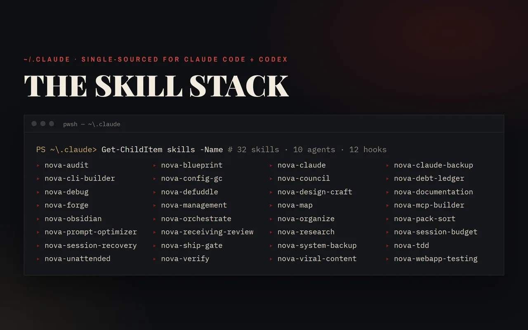Viewport: 528px width, 330px height.
Task: Click the nova-organize skill name
Action: tap(306, 219)
